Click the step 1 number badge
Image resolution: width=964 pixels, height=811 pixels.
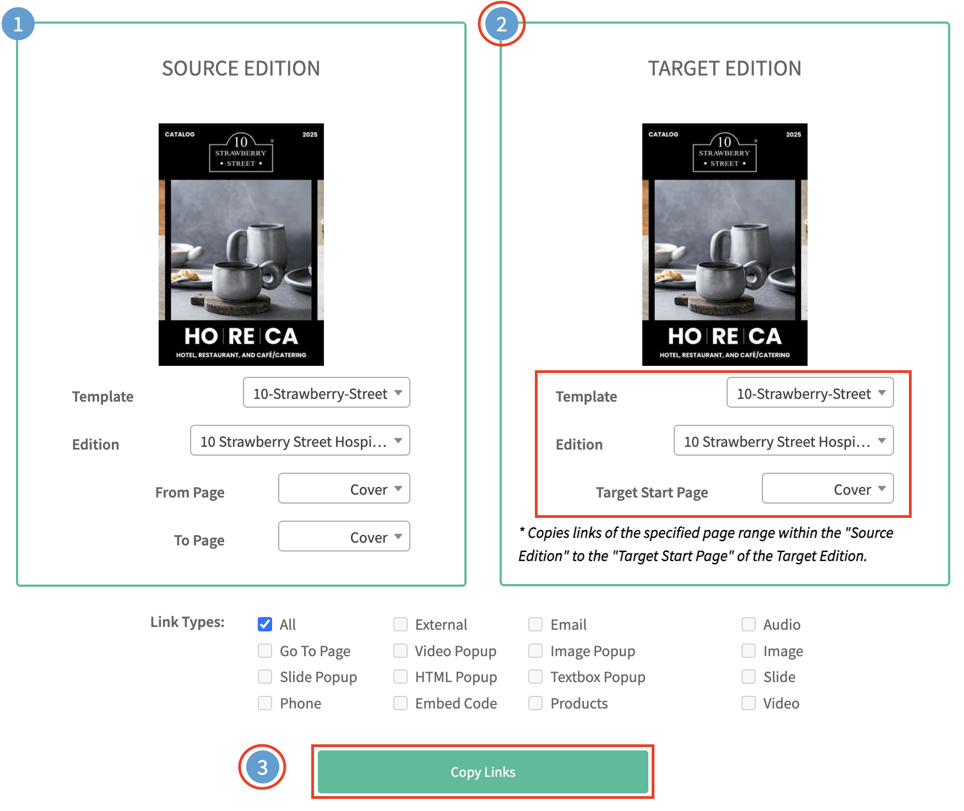[18, 24]
